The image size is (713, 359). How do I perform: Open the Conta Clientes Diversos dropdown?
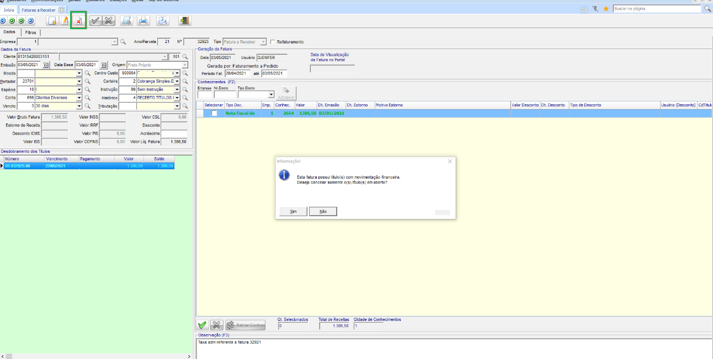79,98
